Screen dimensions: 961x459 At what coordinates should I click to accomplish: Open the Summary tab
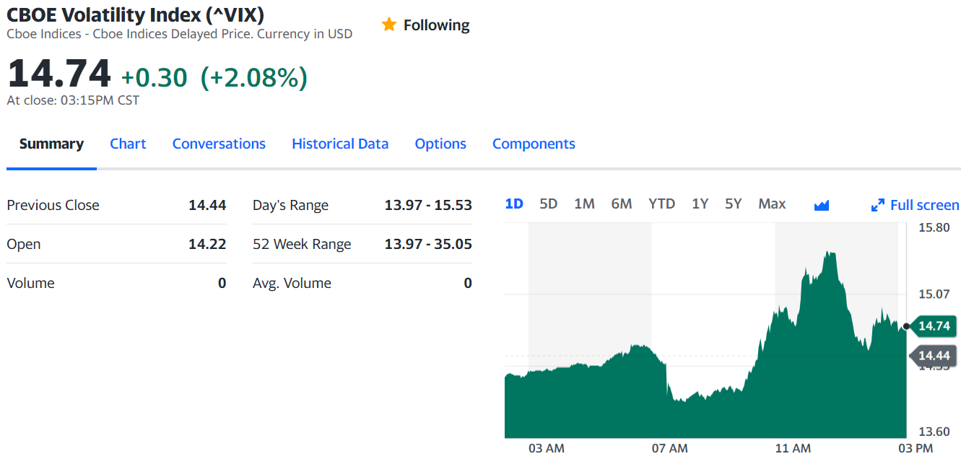pos(51,144)
